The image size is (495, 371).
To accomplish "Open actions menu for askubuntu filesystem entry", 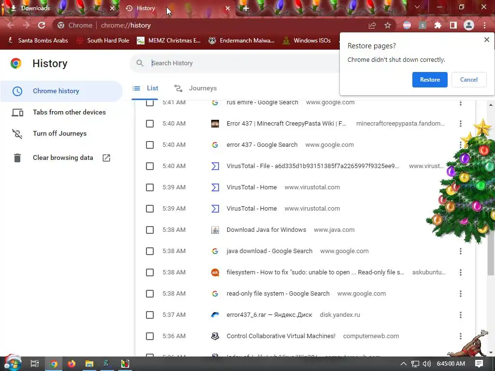I will (x=461, y=272).
